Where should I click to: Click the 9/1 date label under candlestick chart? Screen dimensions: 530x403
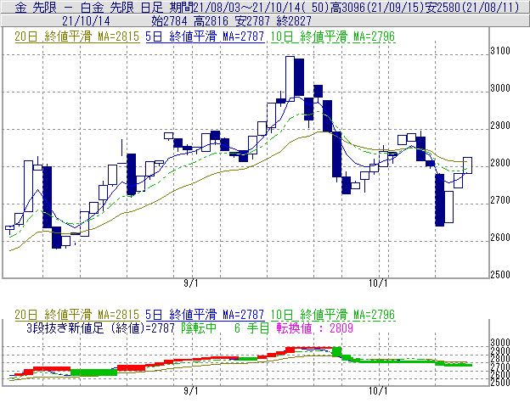coord(191,283)
